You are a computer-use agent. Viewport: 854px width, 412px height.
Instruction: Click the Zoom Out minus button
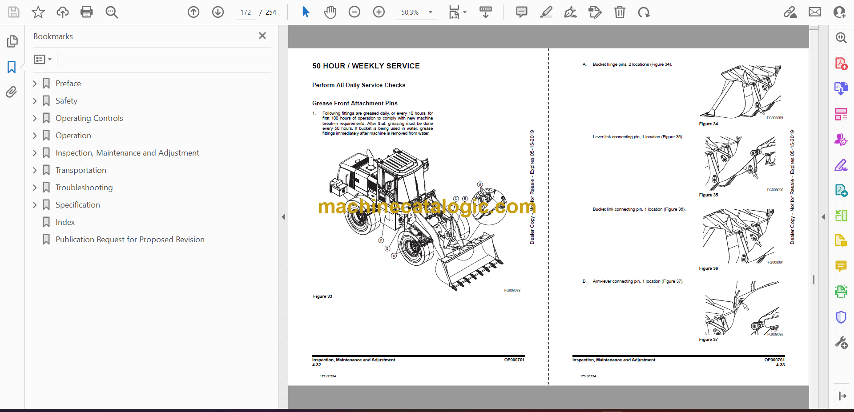(354, 12)
